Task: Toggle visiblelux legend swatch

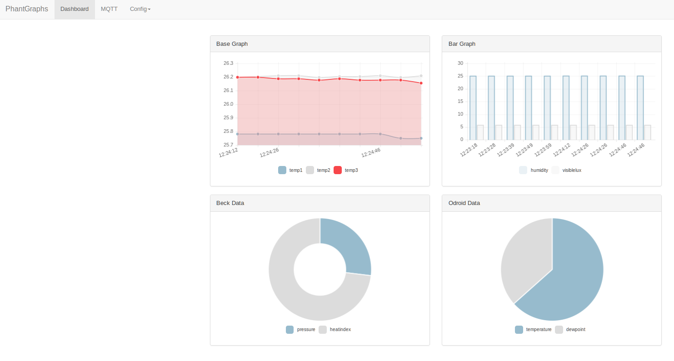Action: 555,170
